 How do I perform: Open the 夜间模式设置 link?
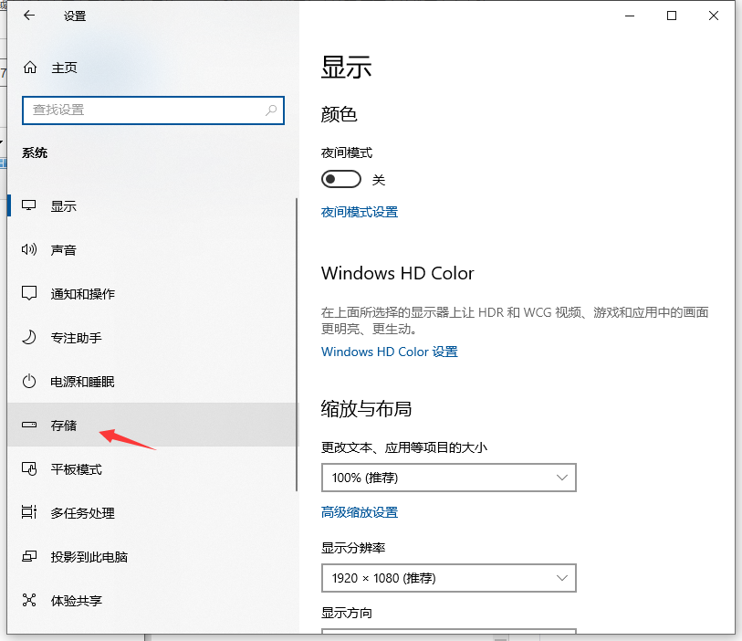[x=360, y=212]
